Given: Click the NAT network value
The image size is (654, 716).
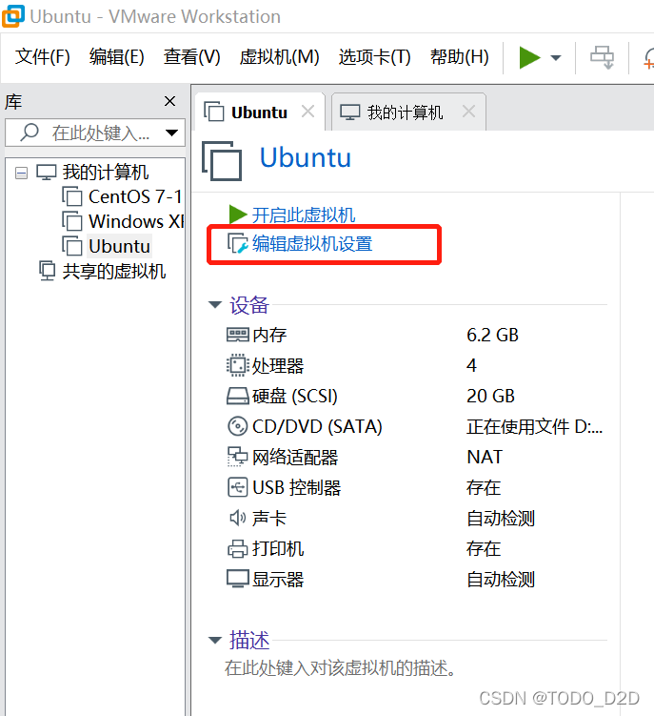Looking at the screenshot, I should pos(485,457).
